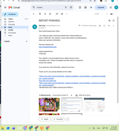This screenshot has height=131, width=119.
Task: Click the Forward button
Action: 58,119
